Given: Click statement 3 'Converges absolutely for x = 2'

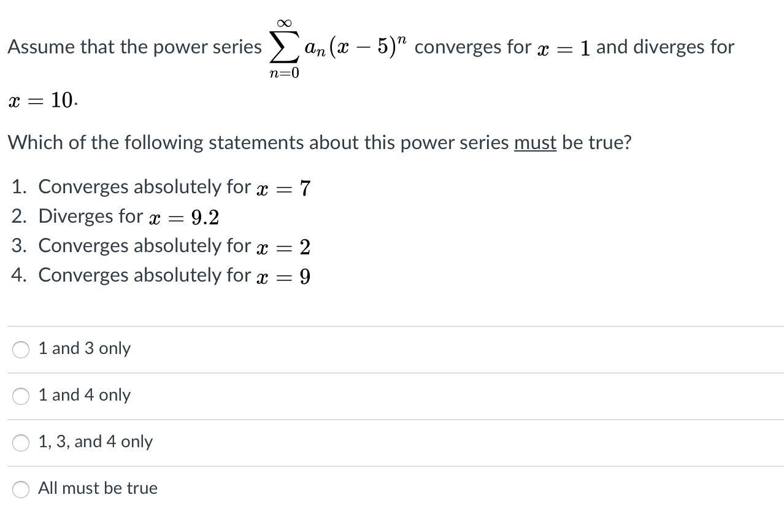Looking at the screenshot, I should point(161,246).
